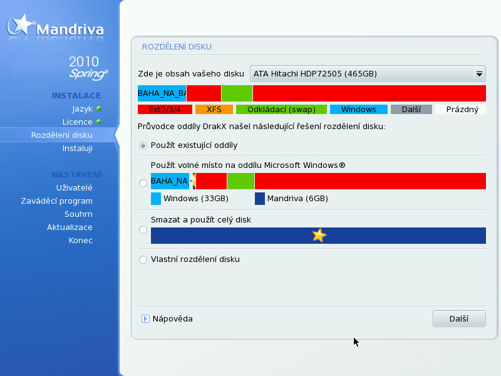Viewport: 501px width, 376px height.
Task: Click the green dot beside Licence
Action: (99, 122)
